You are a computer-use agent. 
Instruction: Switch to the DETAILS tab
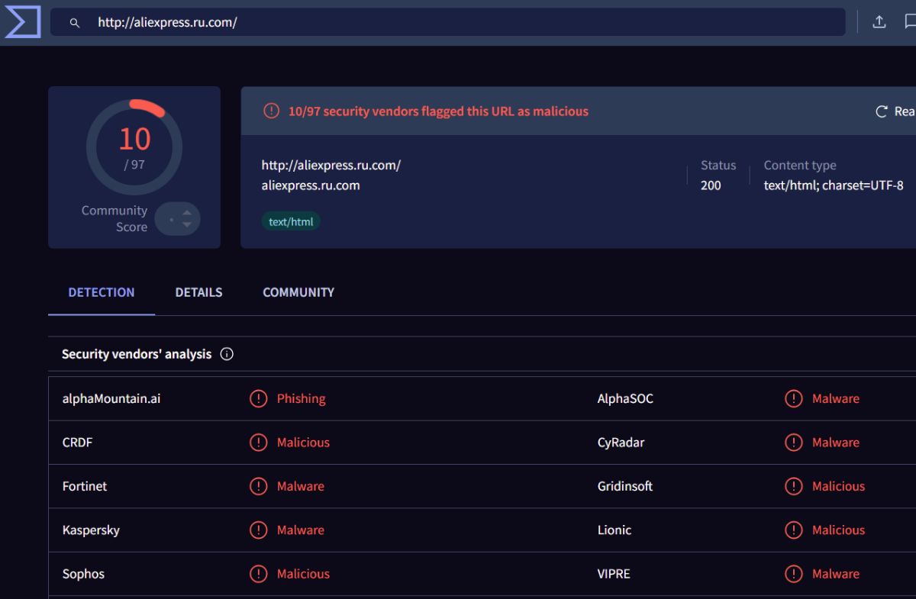198,292
